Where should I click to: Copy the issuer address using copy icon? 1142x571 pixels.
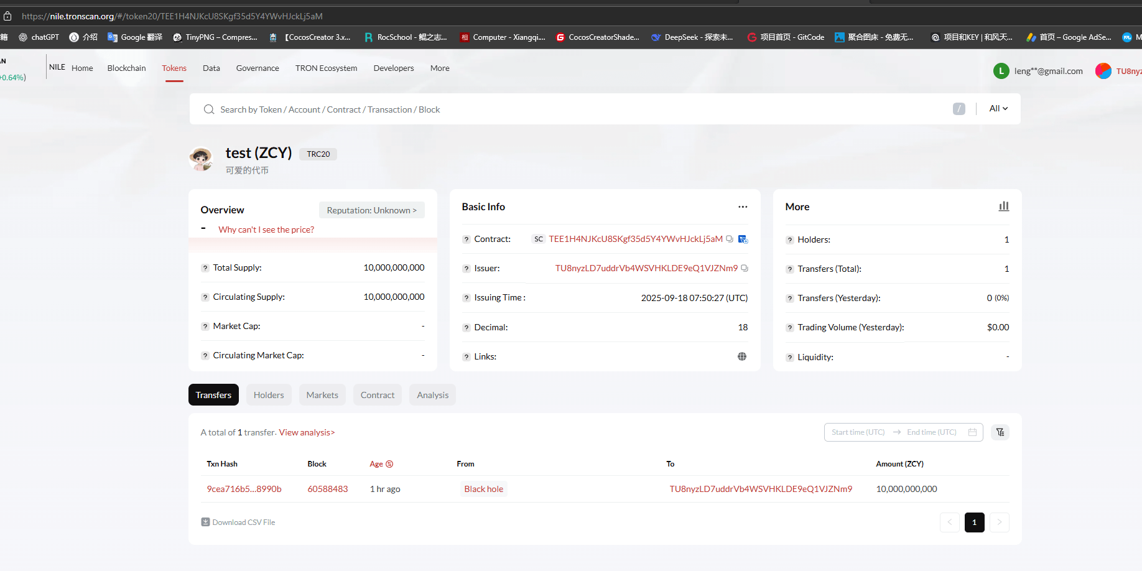pyautogui.click(x=745, y=268)
